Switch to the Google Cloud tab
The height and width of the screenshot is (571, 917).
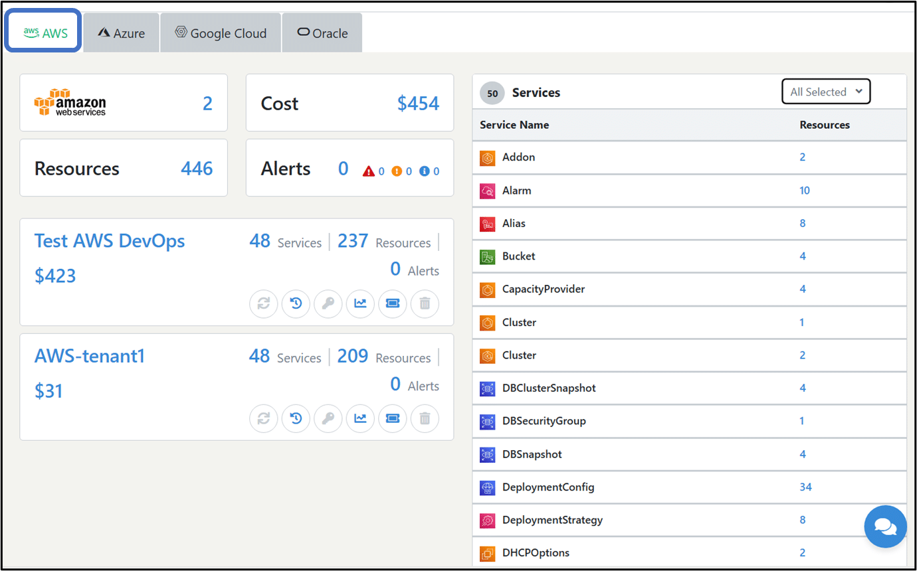[x=221, y=33]
